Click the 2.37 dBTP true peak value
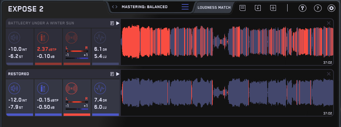Screen dimensions: 341x127 pos(47,49)
